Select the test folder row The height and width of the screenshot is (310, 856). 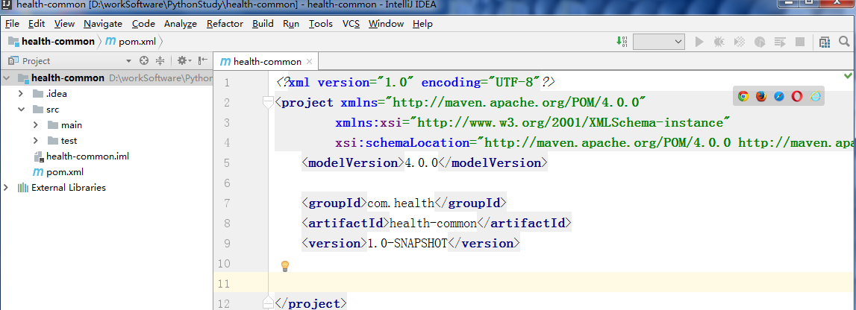point(107,141)
